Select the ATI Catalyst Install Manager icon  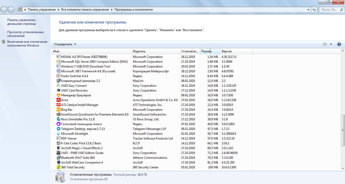[x=59, y=105]
